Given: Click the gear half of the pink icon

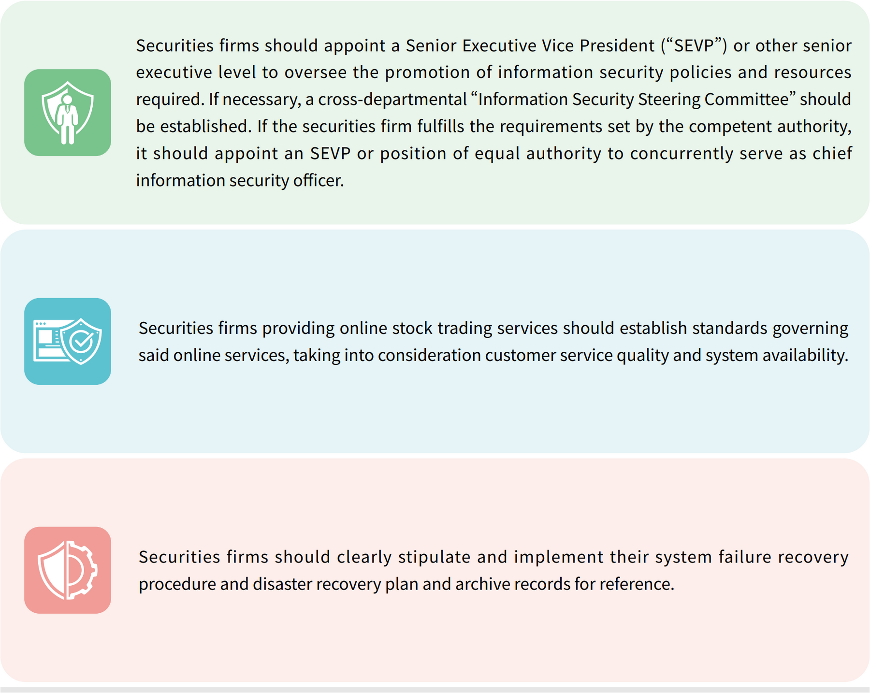Looking at the screenshot, I should [x=83, y=570].
